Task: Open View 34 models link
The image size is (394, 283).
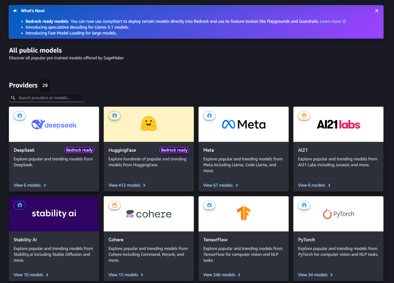Action: point(313,275)
